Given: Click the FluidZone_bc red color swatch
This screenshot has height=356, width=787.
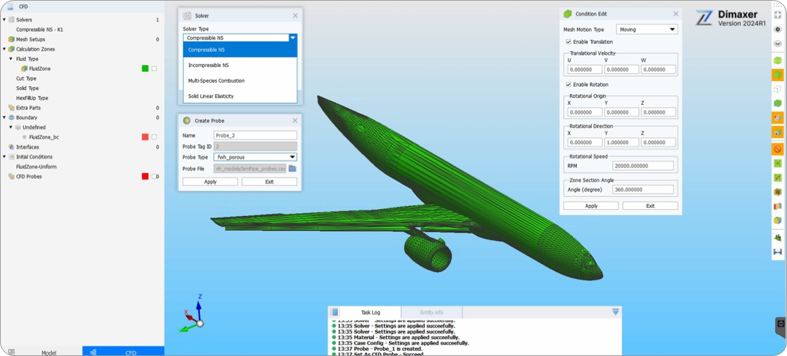Looking at the screenshot, I should click(145, 137).
